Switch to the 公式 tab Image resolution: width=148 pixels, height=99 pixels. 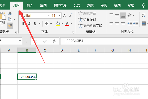tap(77, 5)
